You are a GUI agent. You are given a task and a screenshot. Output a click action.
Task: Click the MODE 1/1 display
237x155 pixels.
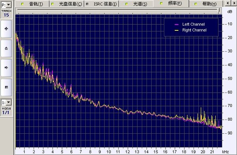pyautogui.click(x=6, y=111)
